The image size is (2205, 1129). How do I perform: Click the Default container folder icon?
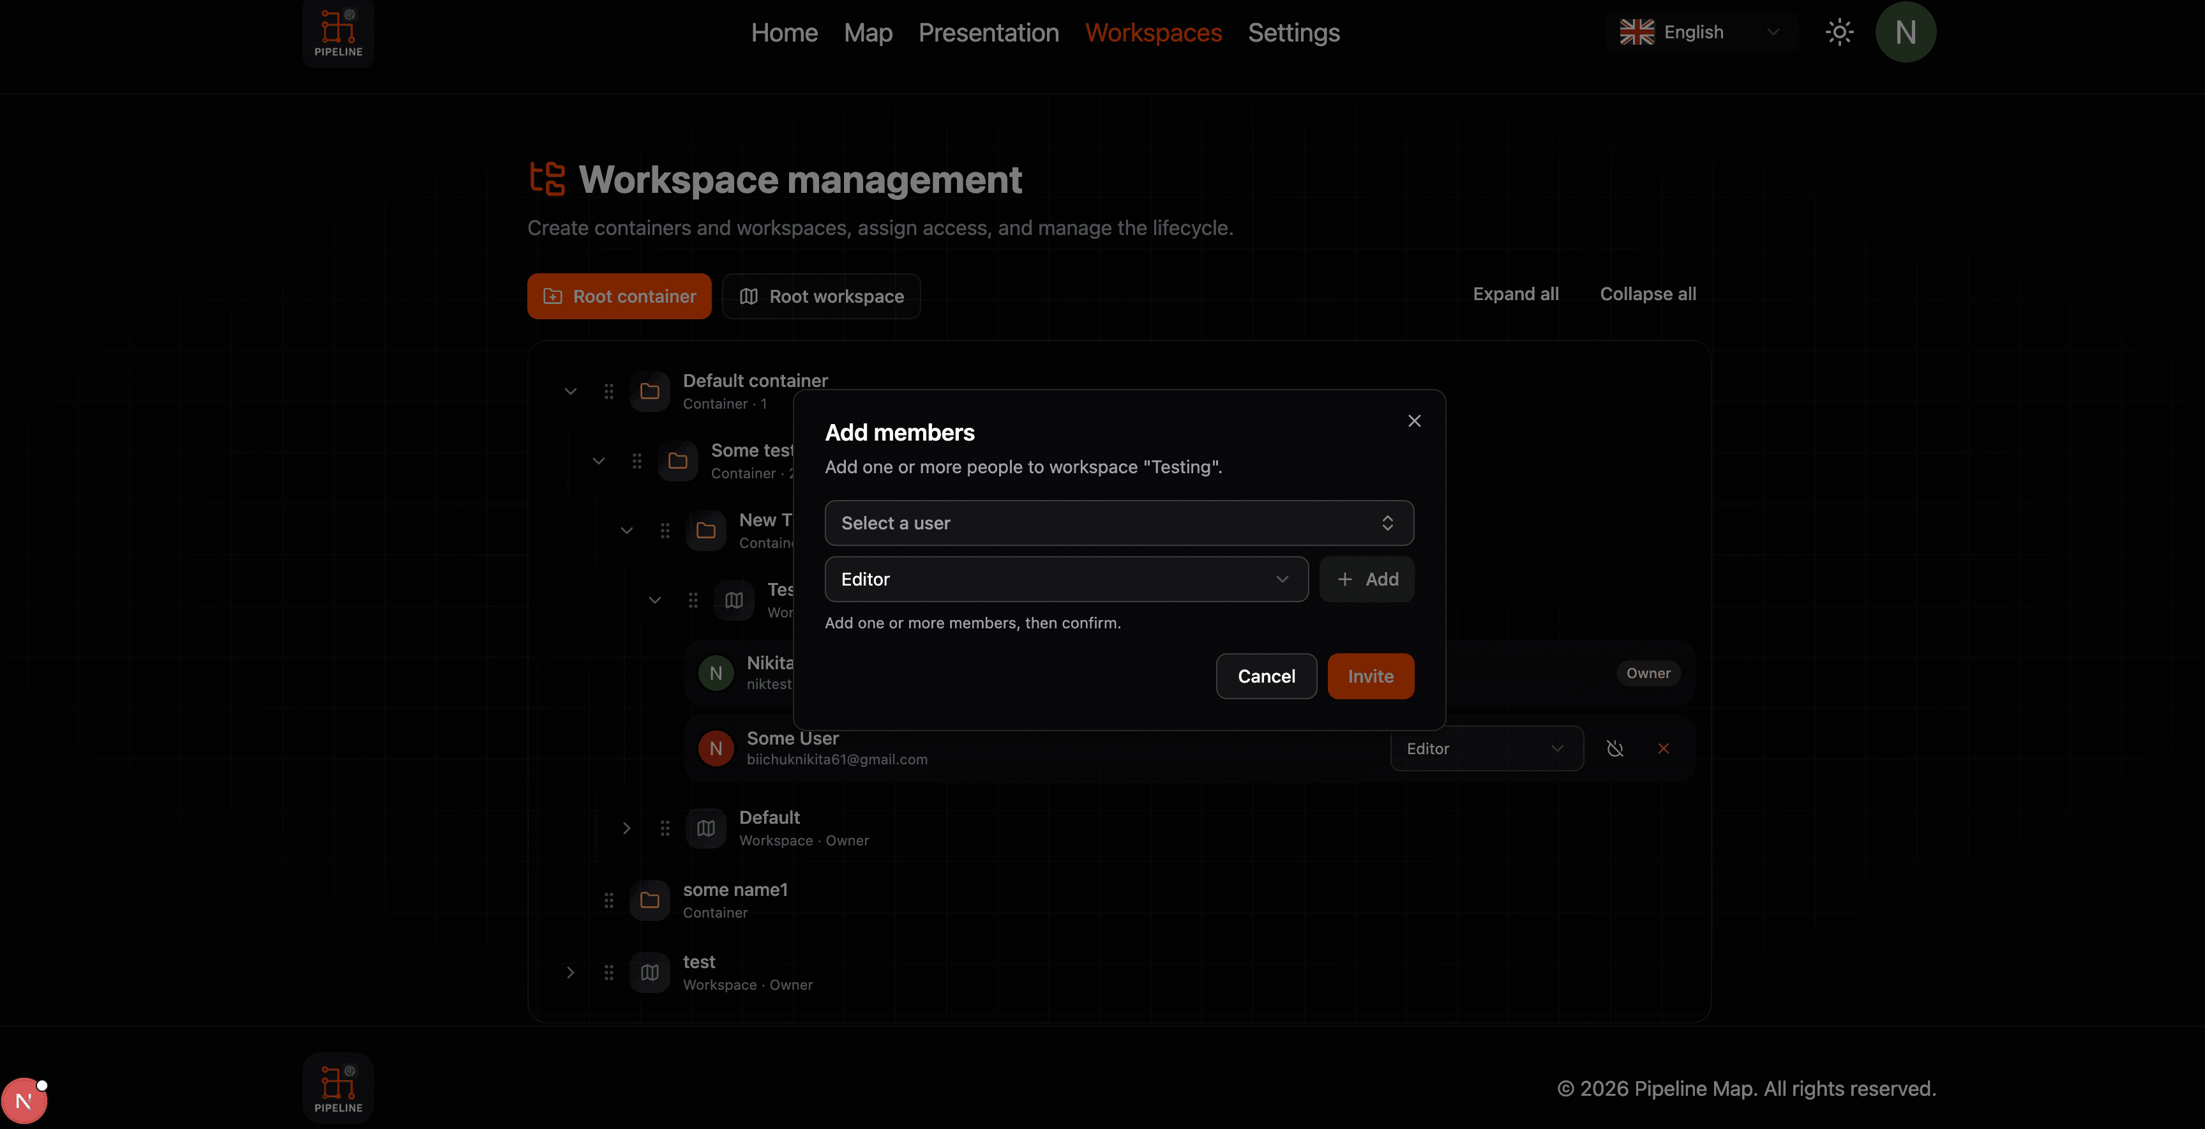coord(650,391)
